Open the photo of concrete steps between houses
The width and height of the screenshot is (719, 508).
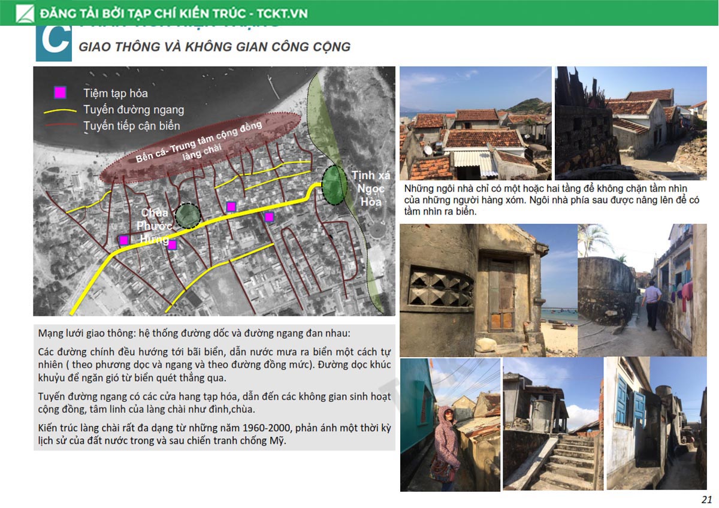click(x=553, y=425)
